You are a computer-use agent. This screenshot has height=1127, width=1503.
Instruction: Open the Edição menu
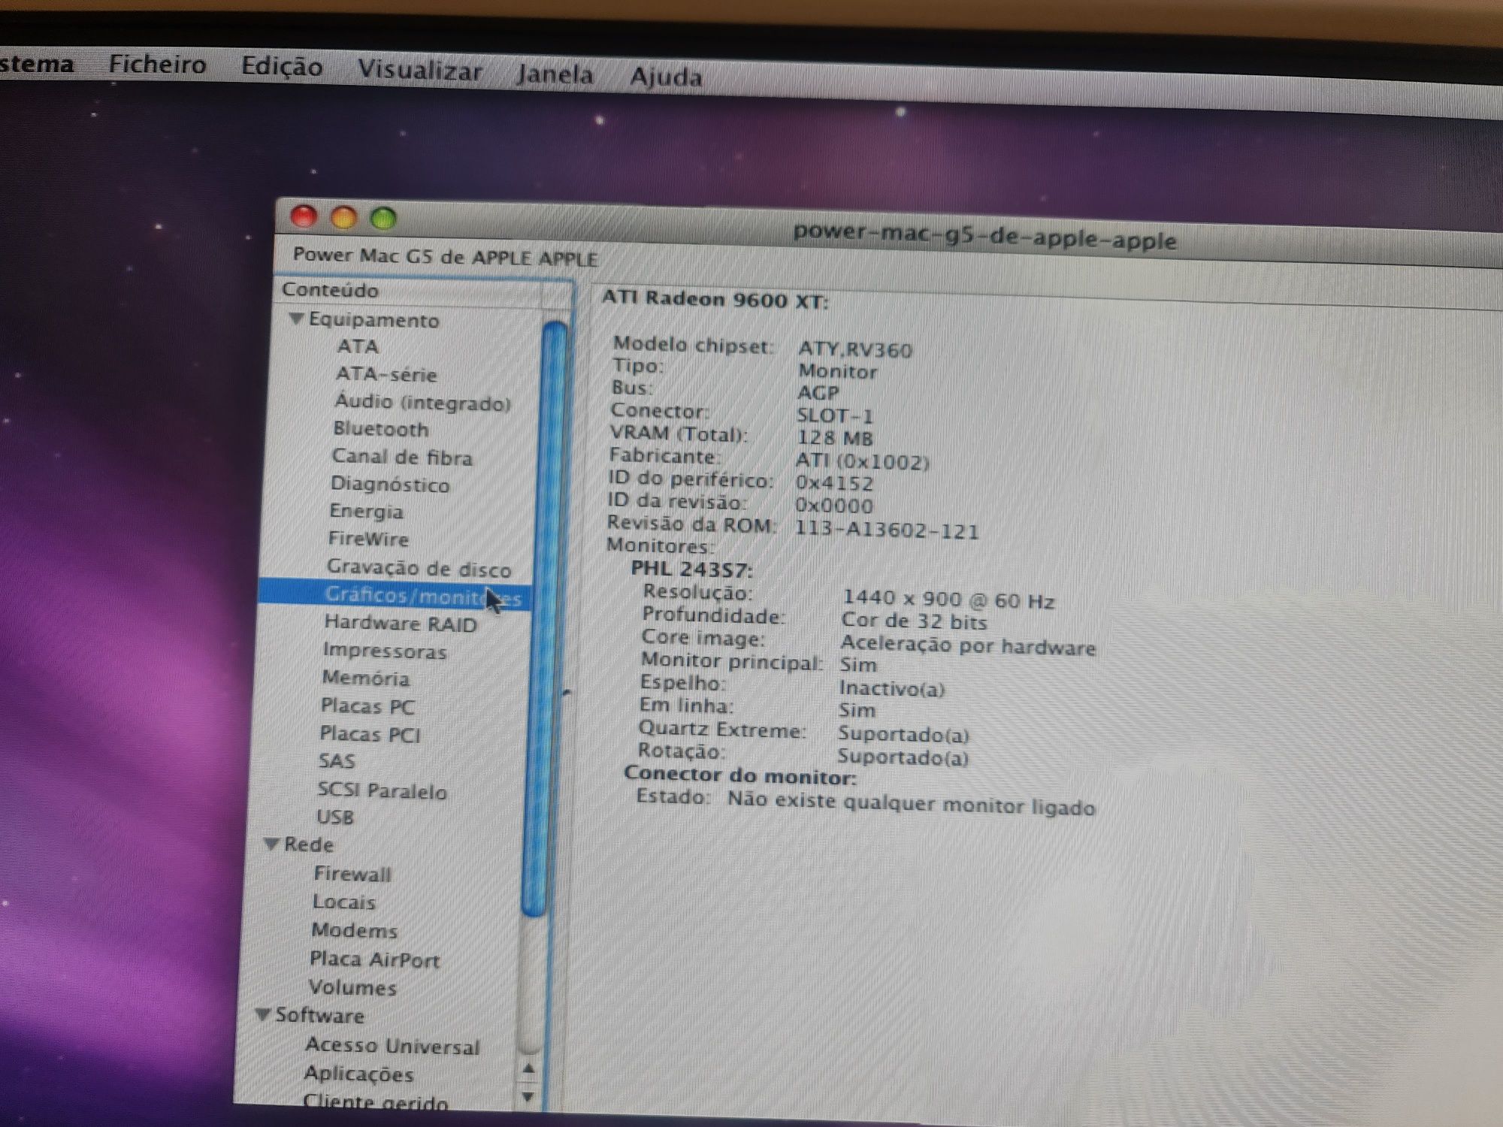tap(282, 67)
